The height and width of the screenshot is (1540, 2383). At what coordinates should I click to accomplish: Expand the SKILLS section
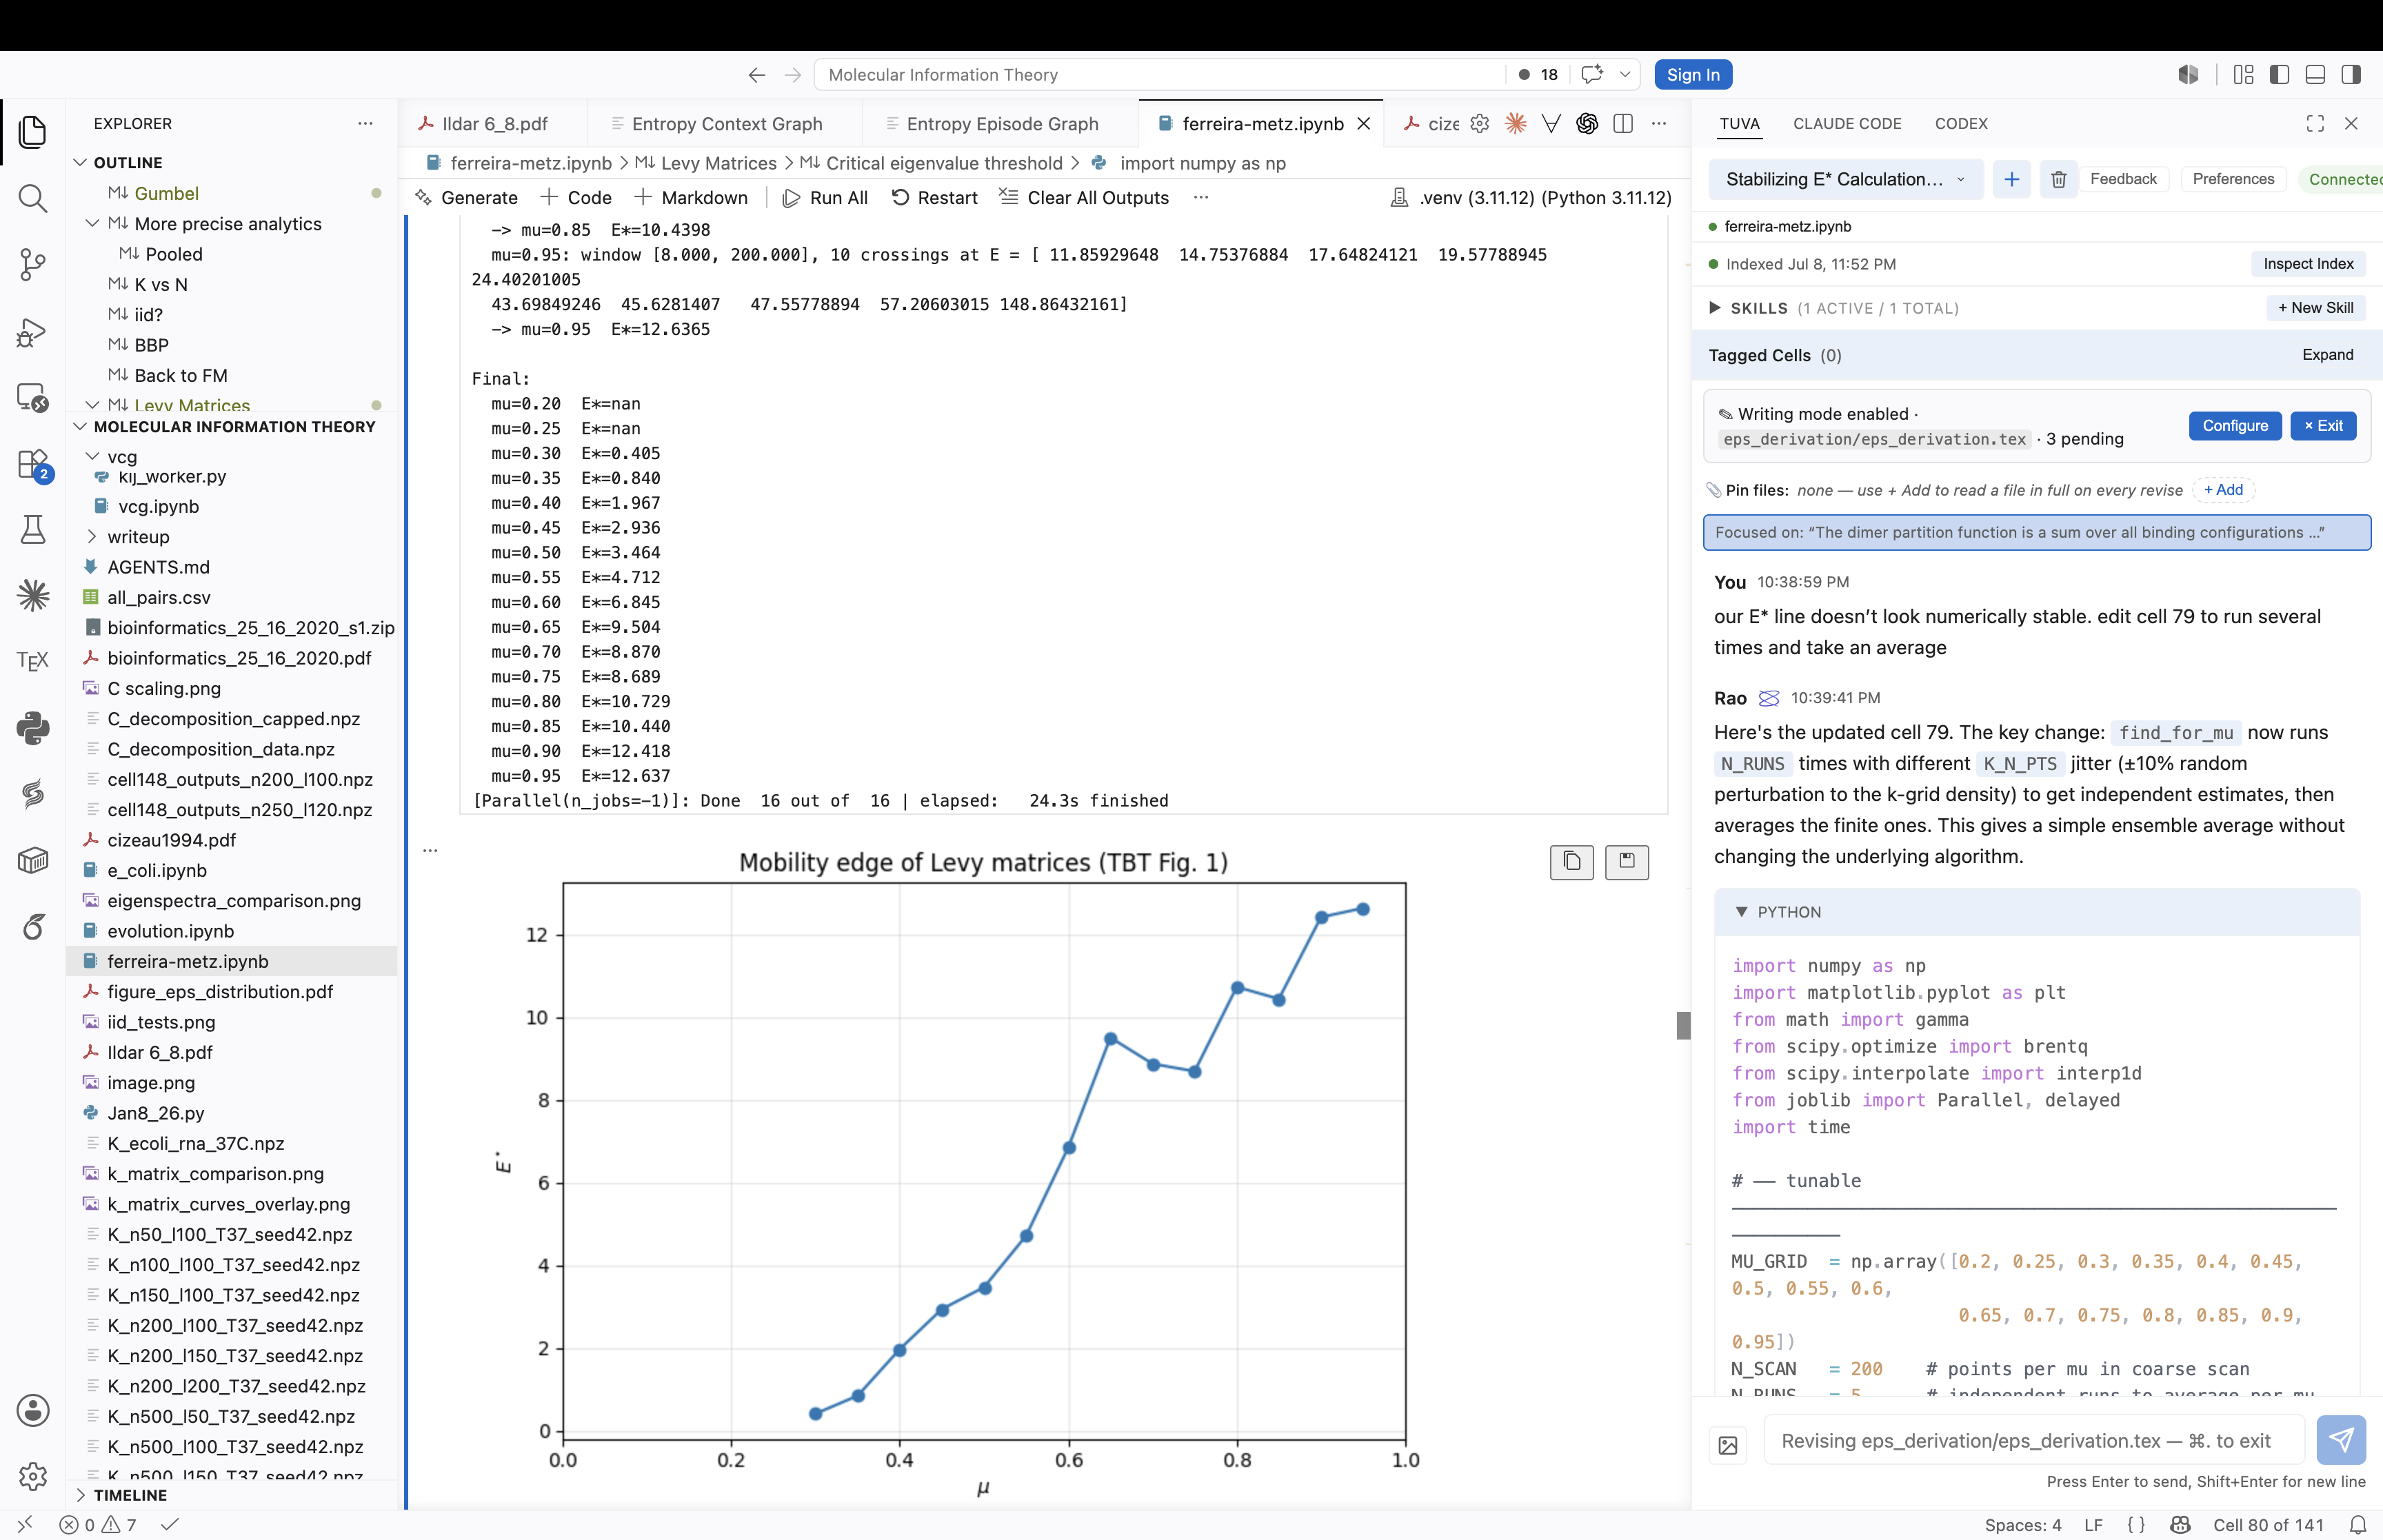pos(1715,308)
